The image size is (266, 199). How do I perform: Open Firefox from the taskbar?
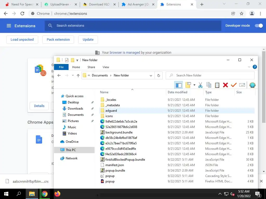tap(57, 194)
